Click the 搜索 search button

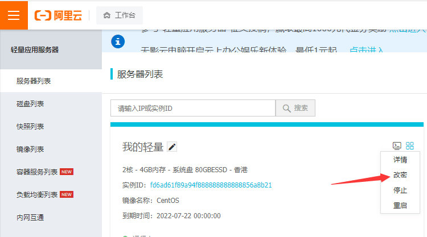tap(295, 108)
